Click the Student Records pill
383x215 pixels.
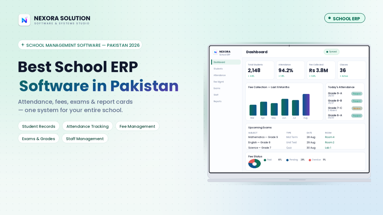click(39, 126)
